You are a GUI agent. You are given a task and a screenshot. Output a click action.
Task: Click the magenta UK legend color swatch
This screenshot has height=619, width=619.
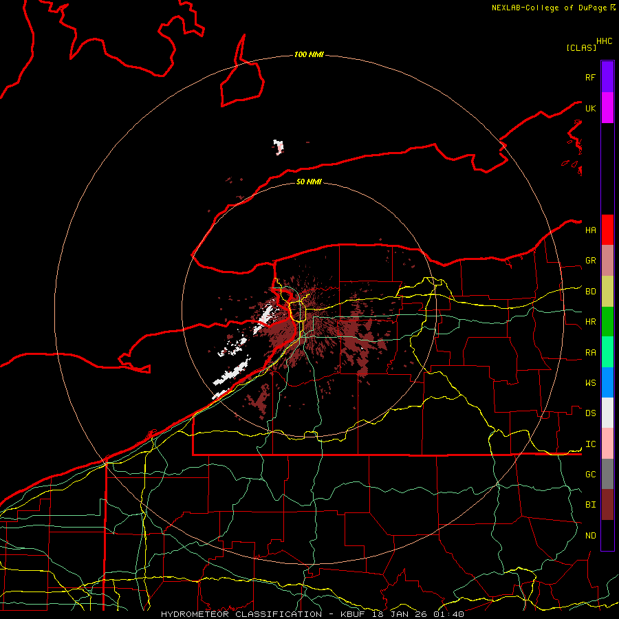coord(607,108)
